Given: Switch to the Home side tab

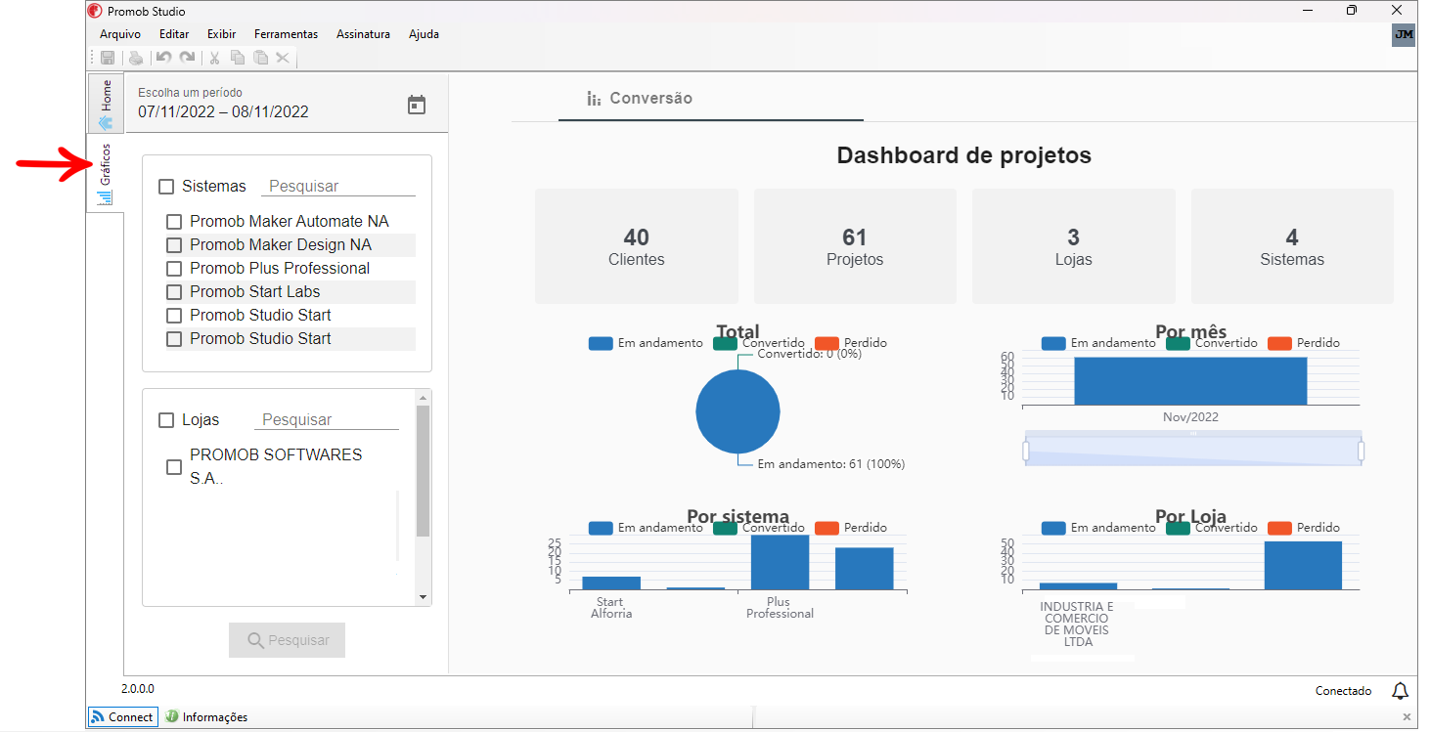Looking at the screenshot, I should [x=106, y=104].
